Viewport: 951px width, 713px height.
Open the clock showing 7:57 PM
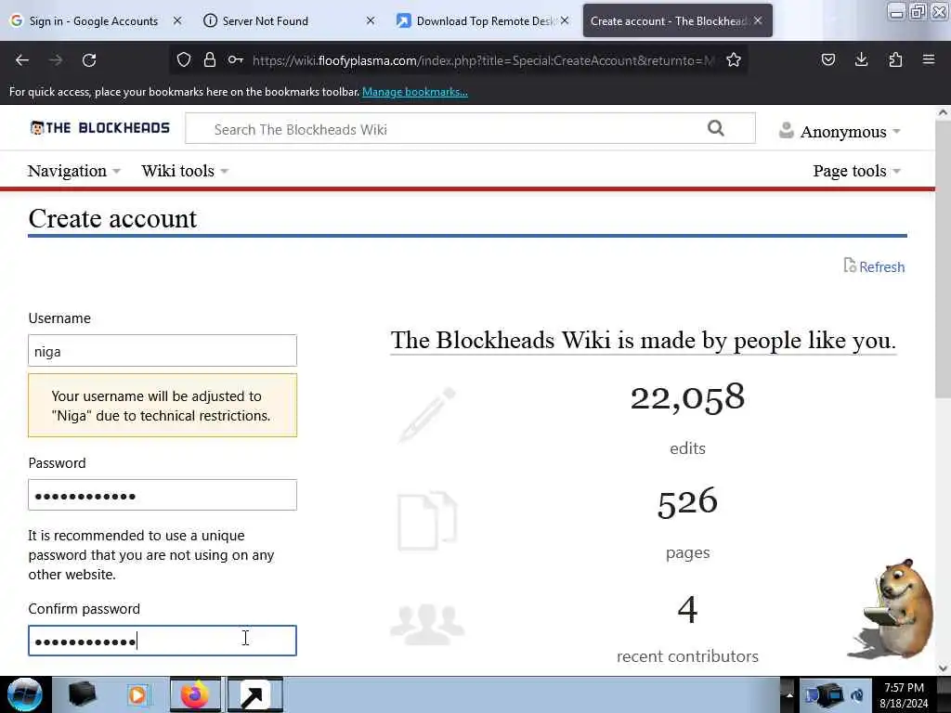pyautogui.click(x=904, y=695)
